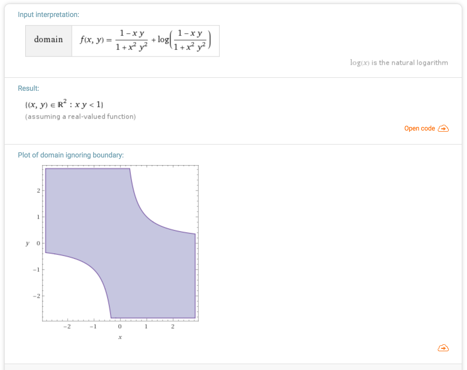Click the cloud icon beside Open code
This screenshot has height=370, width=467.
(443, 129)
